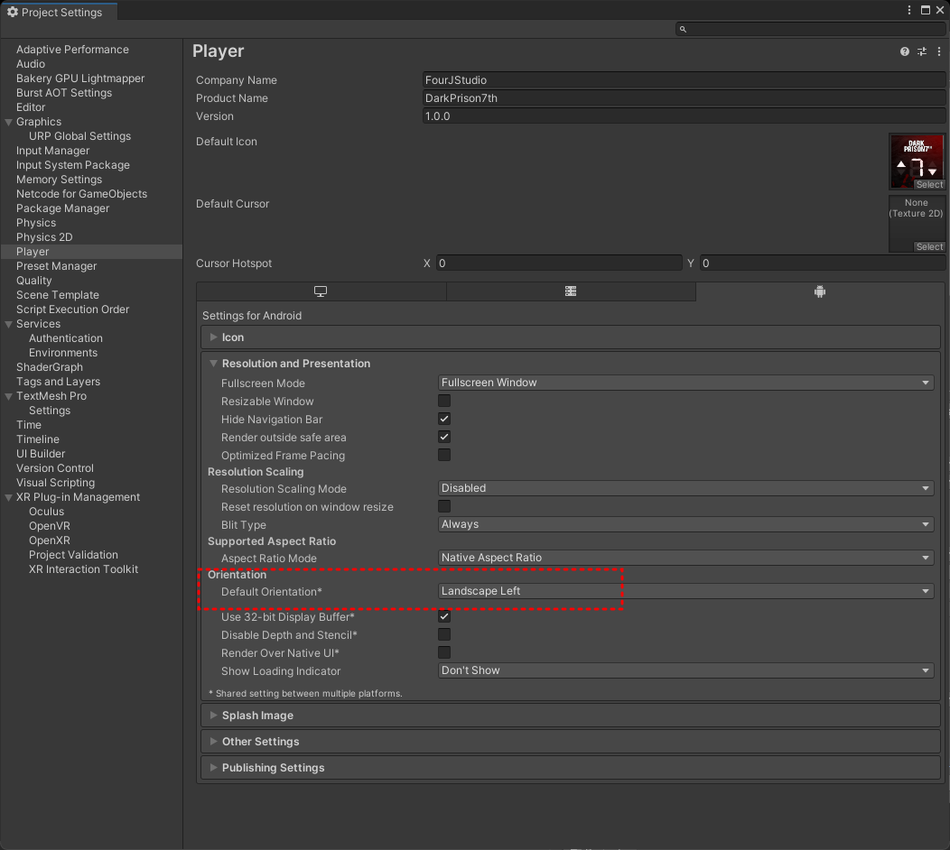Screen dimensions: 950x850
Task: Open the Player help documentation icon
Action: pos(904,51)
